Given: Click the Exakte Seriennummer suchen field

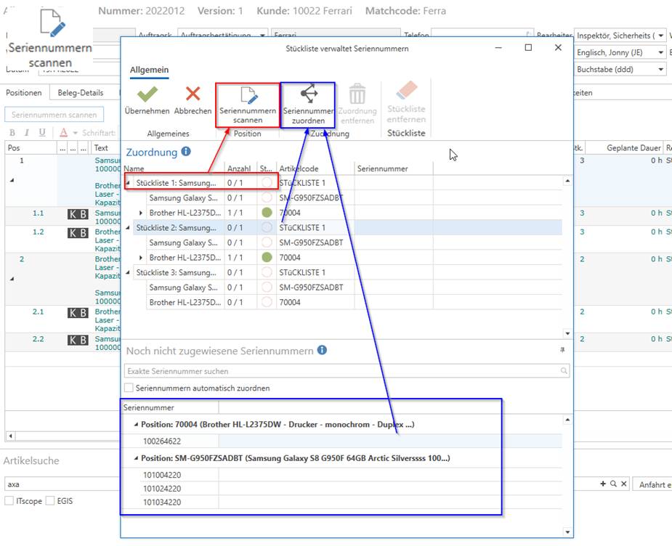Looking at the screenshot, I should [341, 371].
